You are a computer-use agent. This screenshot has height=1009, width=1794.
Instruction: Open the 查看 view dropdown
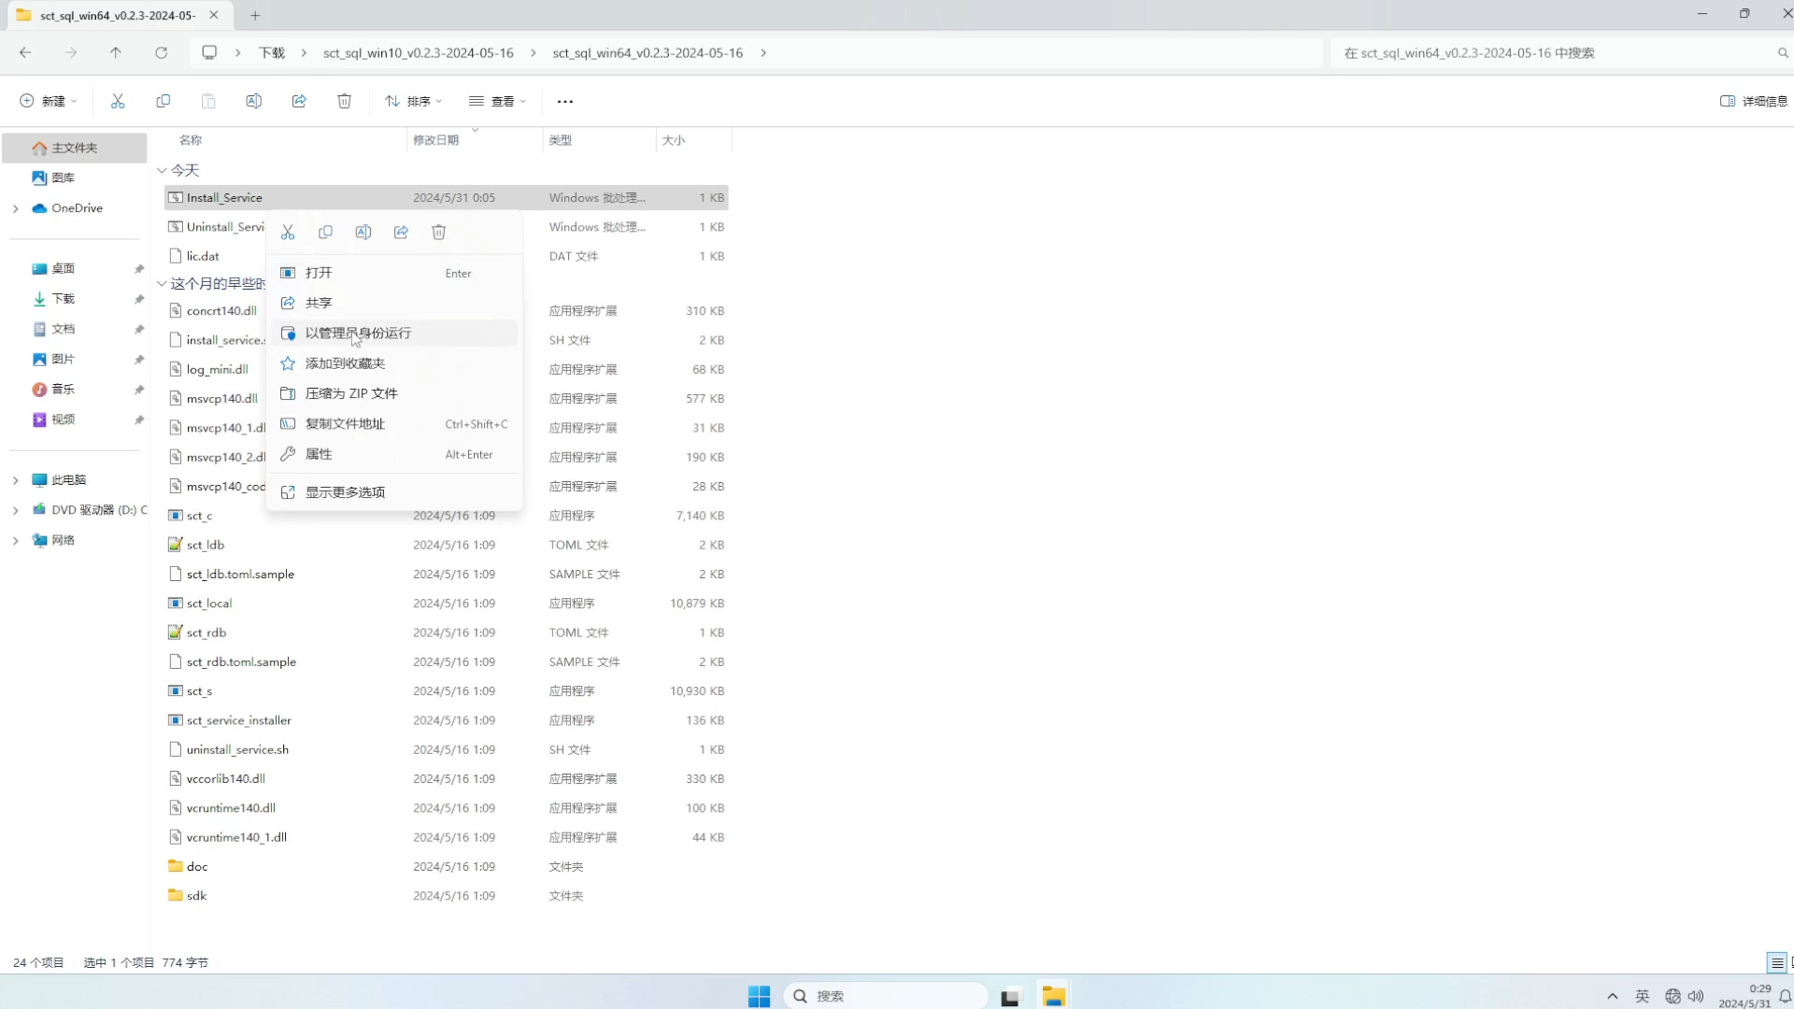(x=497, y=101)
